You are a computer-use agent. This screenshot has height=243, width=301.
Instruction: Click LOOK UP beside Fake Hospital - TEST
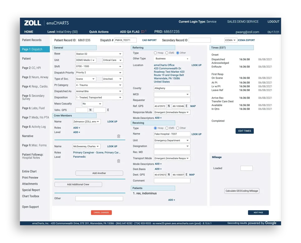(x=196, y=134)
